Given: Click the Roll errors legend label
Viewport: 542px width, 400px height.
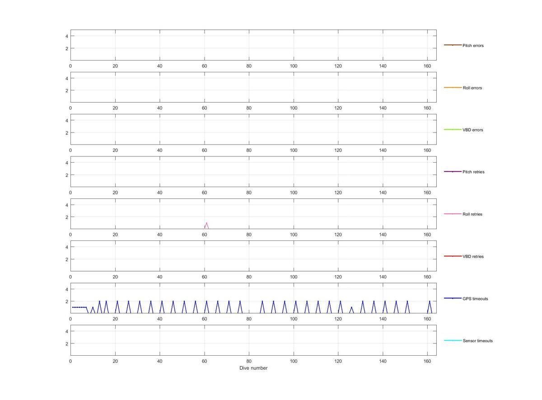Looking at the screenshot, I should (x=472, y=88).
